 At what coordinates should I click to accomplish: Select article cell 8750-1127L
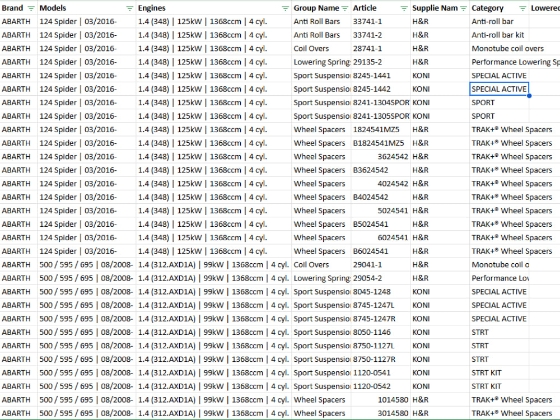coord(380,346)
